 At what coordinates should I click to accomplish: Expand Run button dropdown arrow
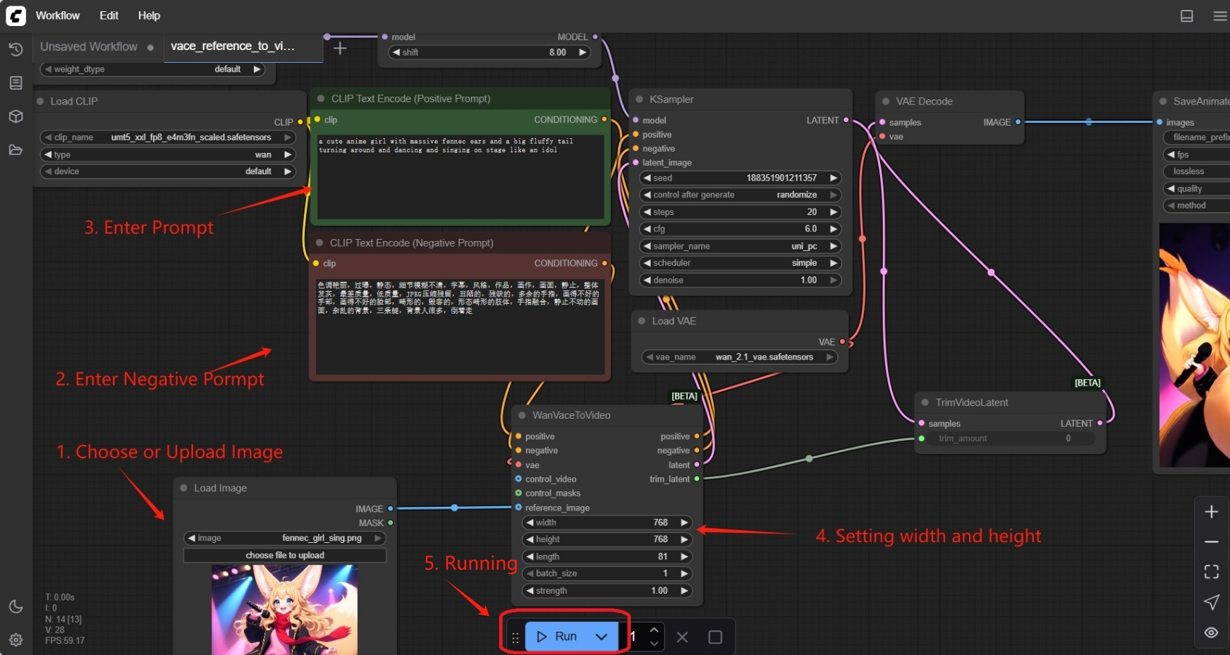(x=602, y=637)
